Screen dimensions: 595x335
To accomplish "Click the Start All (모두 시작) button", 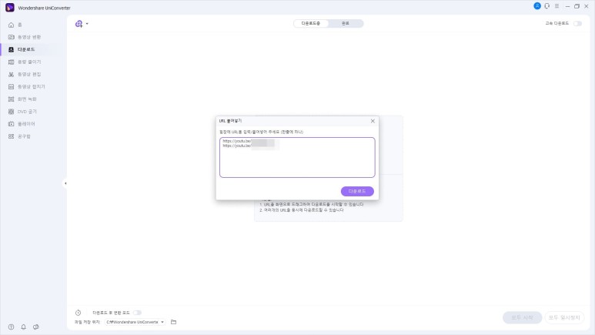I will (x=522, y=317).
